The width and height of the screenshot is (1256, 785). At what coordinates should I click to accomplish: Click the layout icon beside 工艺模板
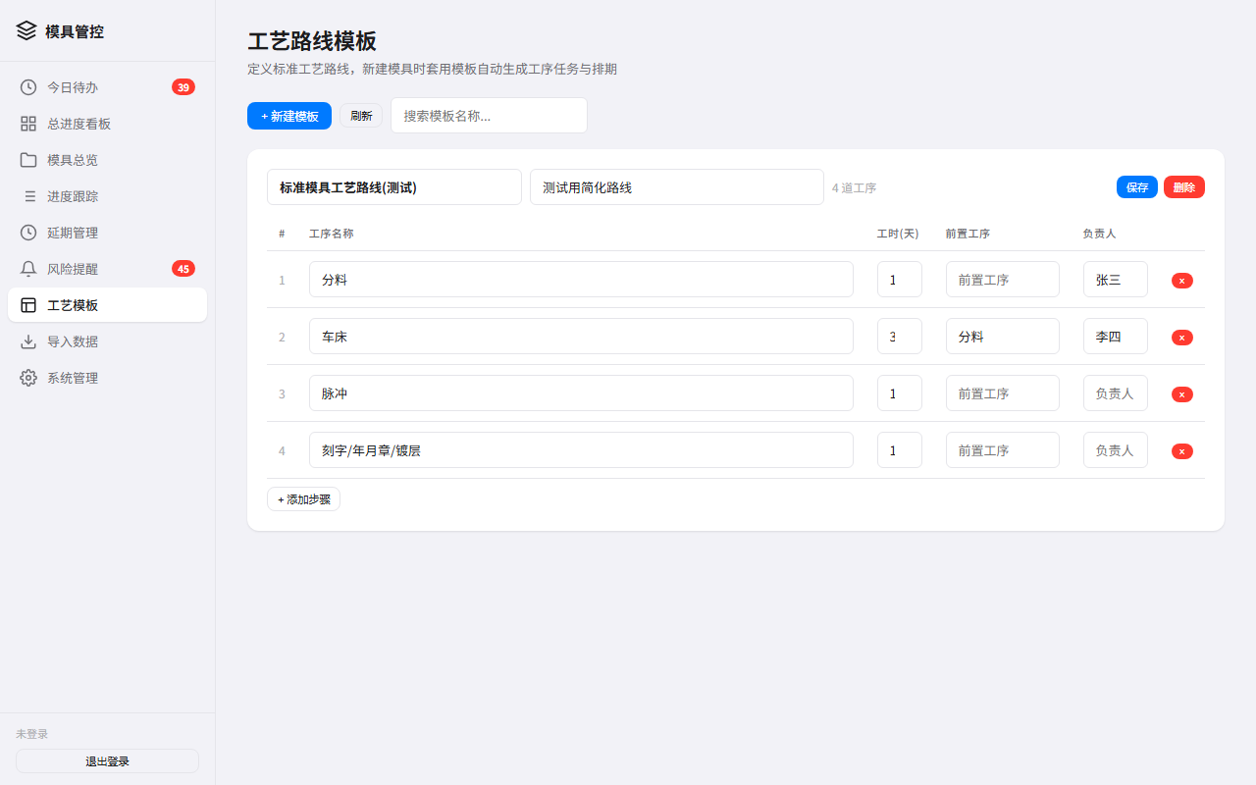(x=28, y=305)
